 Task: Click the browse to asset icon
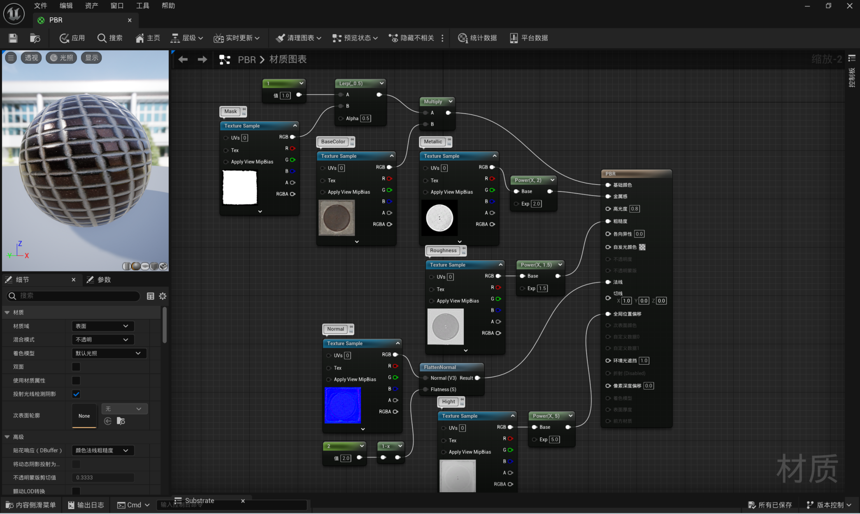35,38
